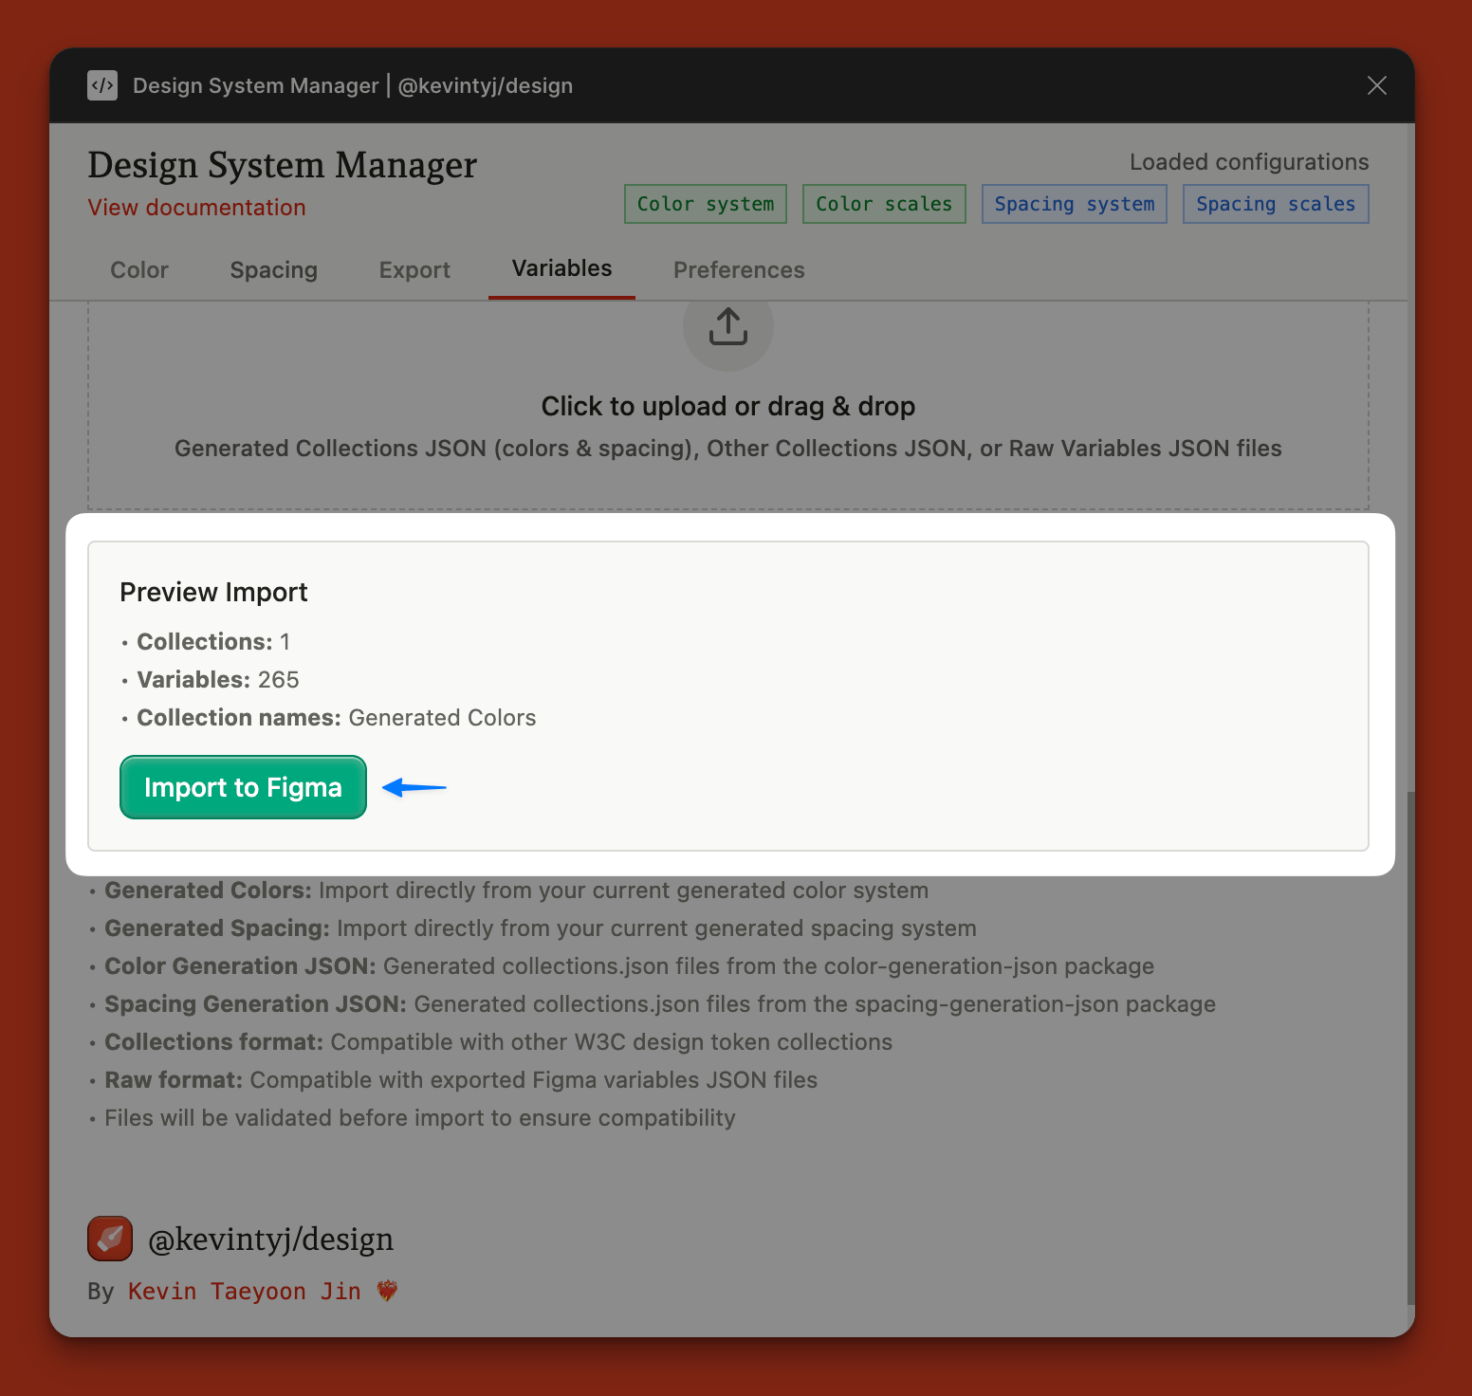Click the blue arrow pointing at the import button

(x=413, y=787)
